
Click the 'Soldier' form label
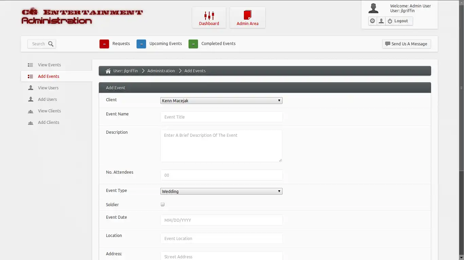click(112, 205)
